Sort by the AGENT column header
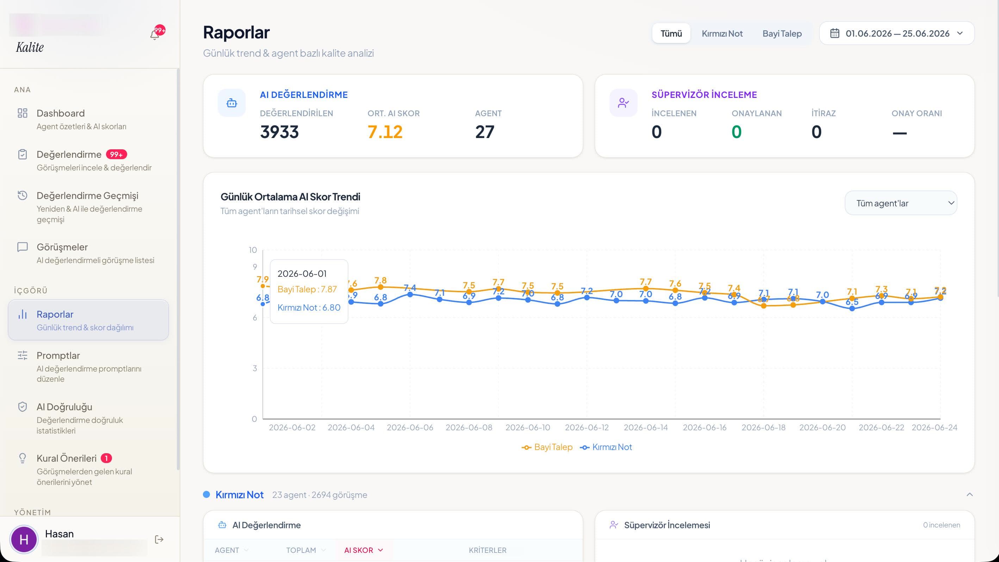This screenshot has width=999, height=562. tap(231, 550)
